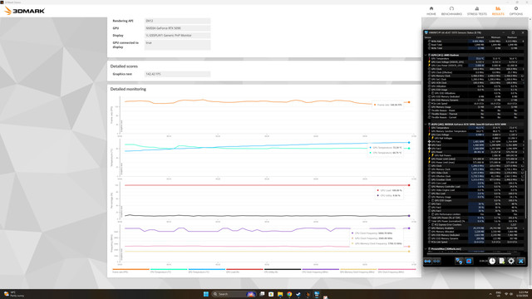Expand the GPU D3D Usages sub-row
Viewport: 532px width, 299px height.
(x=430, y=200)
